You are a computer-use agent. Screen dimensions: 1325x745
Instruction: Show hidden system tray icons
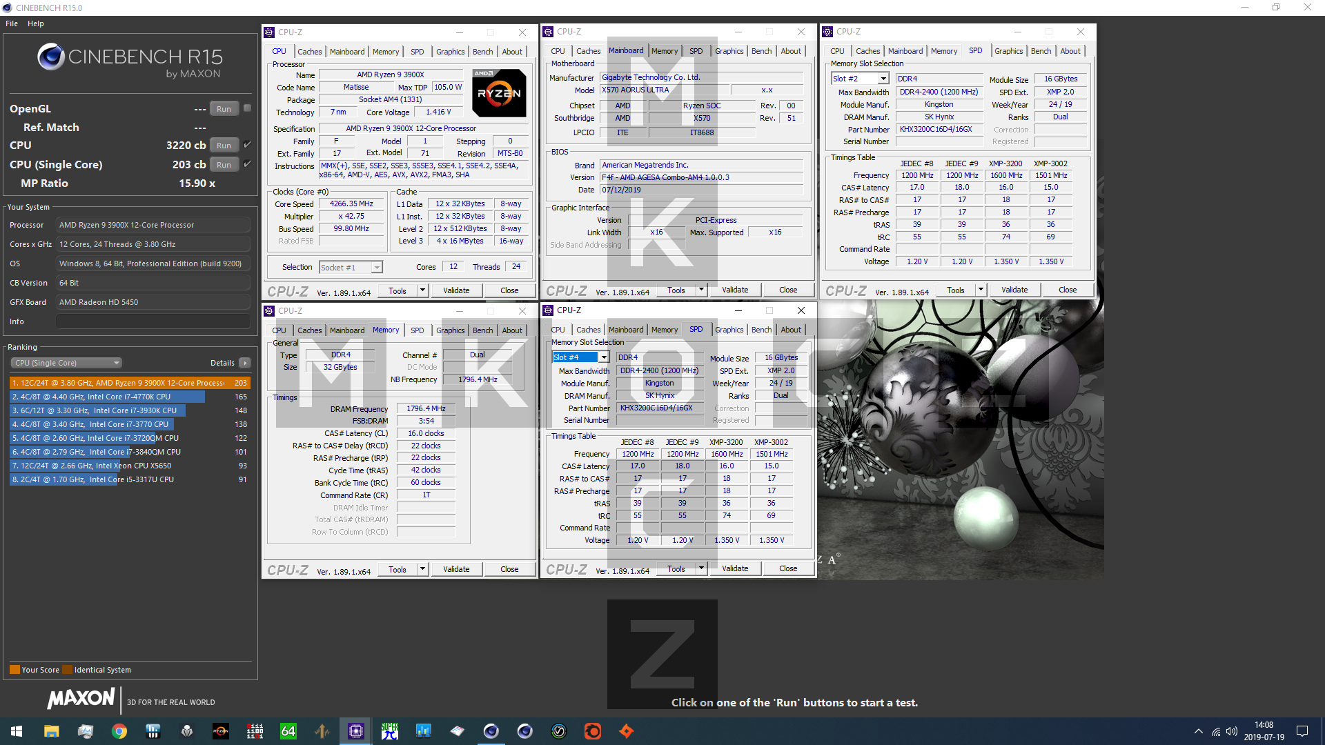[x=1199, y=731]
